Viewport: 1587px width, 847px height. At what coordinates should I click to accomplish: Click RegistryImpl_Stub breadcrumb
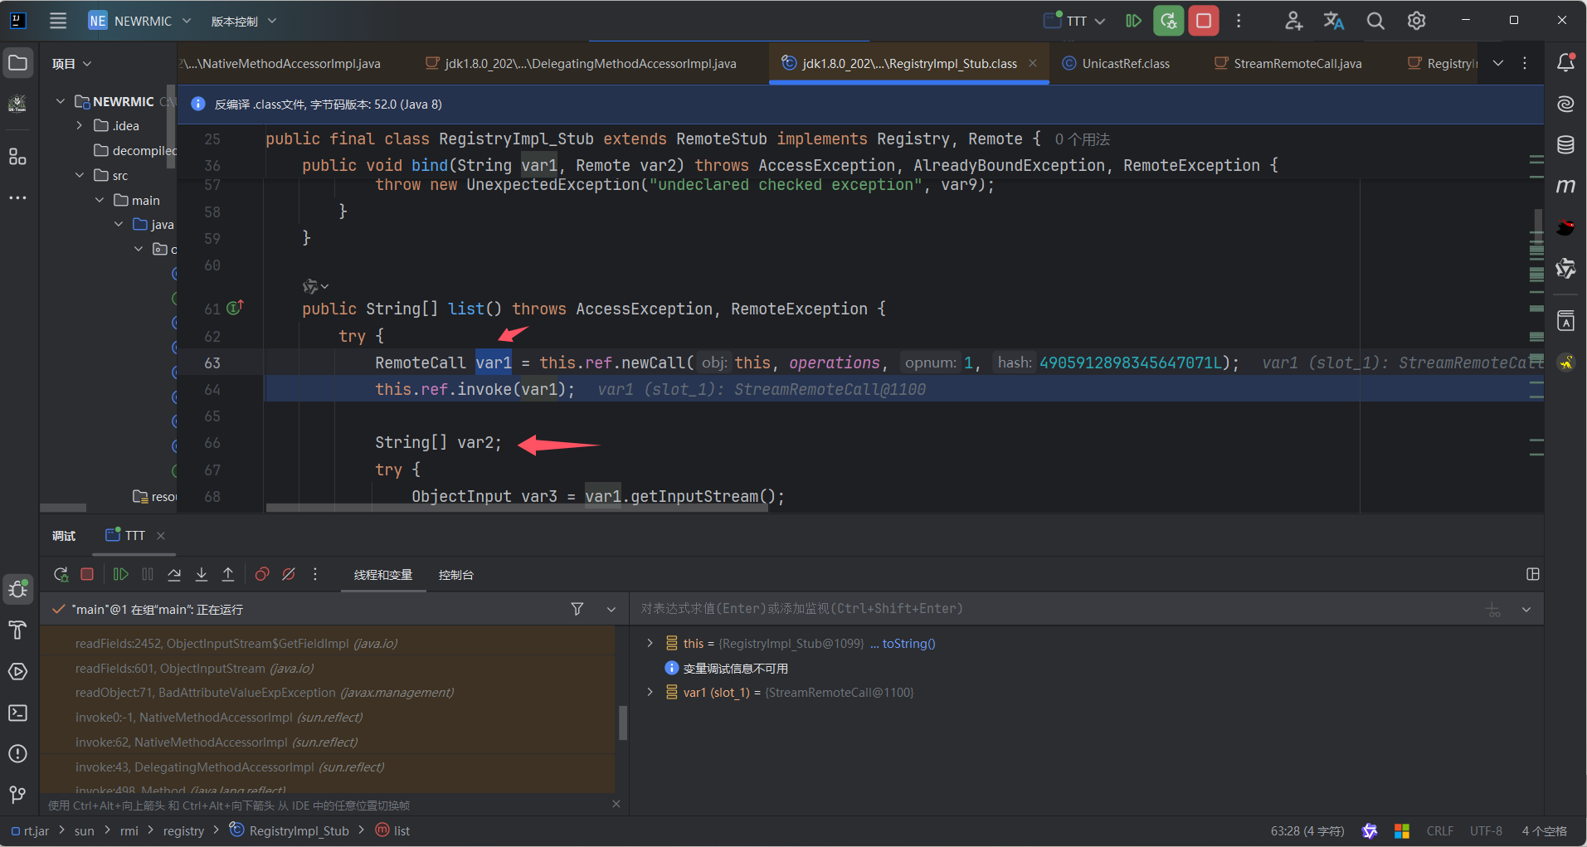point(290,830)
